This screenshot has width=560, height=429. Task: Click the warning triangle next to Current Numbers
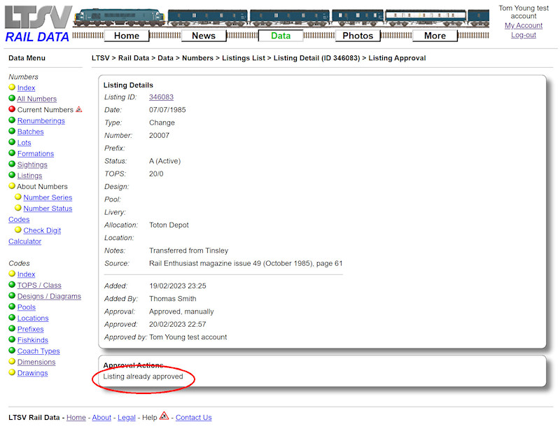point(79,109)
